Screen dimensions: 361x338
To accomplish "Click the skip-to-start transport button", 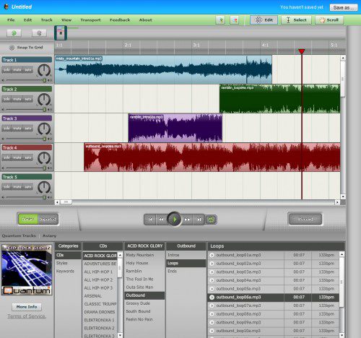I will (x=150, y=220).
